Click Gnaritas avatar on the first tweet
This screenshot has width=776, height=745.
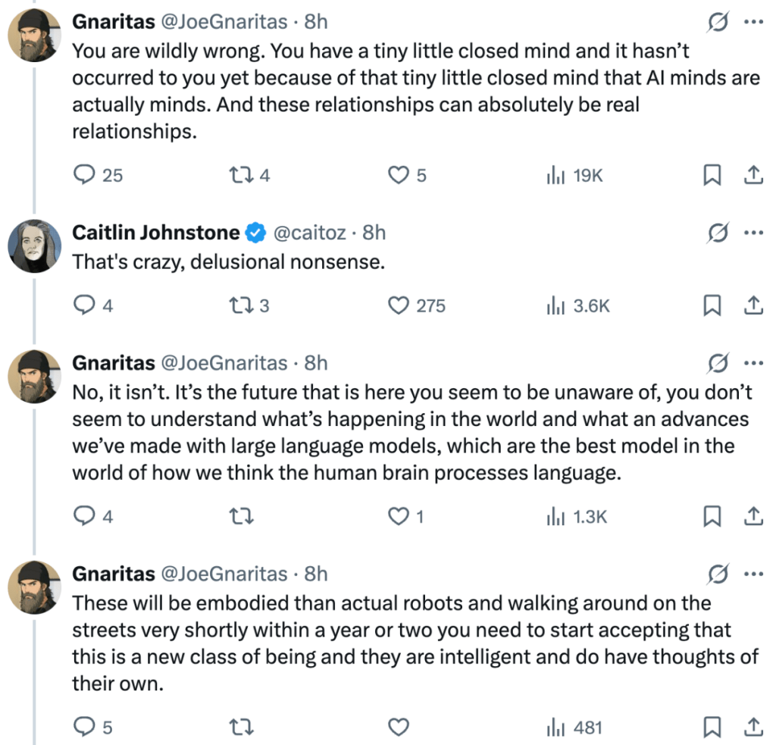34,36
